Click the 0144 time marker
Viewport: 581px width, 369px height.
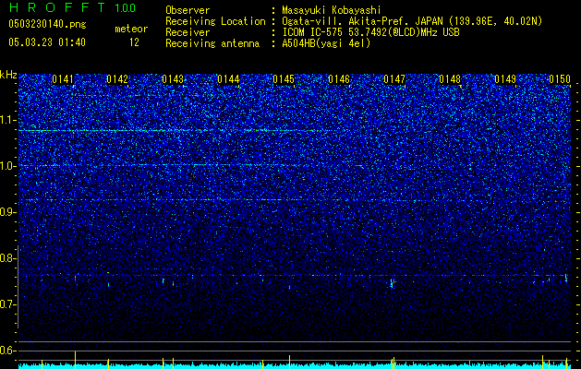coord(228,79)
